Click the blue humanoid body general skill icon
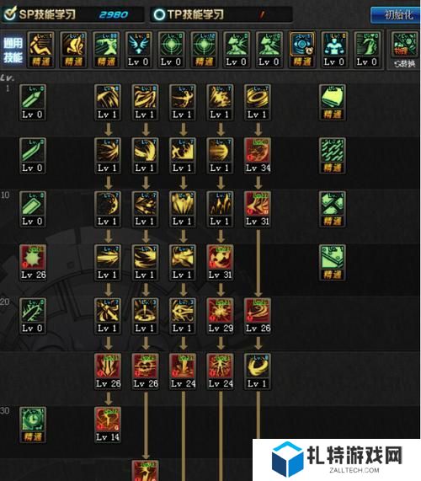Screen dimensions: 421x481 (x=334, y=50)
